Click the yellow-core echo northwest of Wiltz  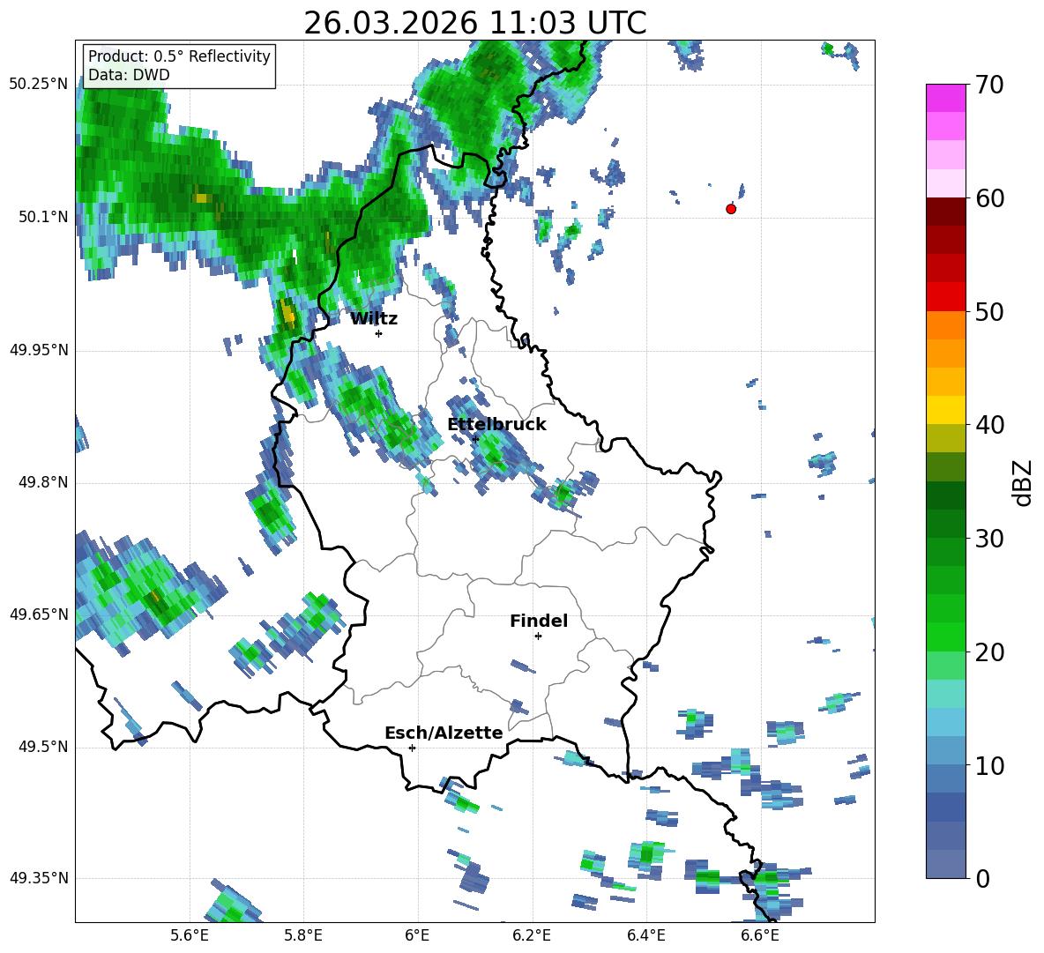tap(287, 313)
